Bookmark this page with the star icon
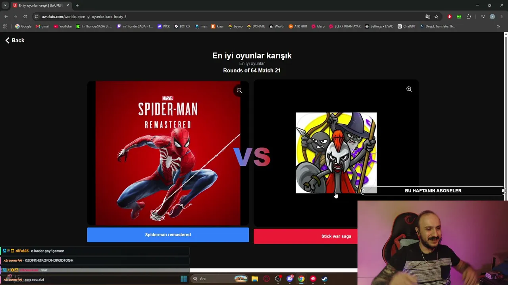This screenshot has height=285, width=508. (x=436, y=17)
